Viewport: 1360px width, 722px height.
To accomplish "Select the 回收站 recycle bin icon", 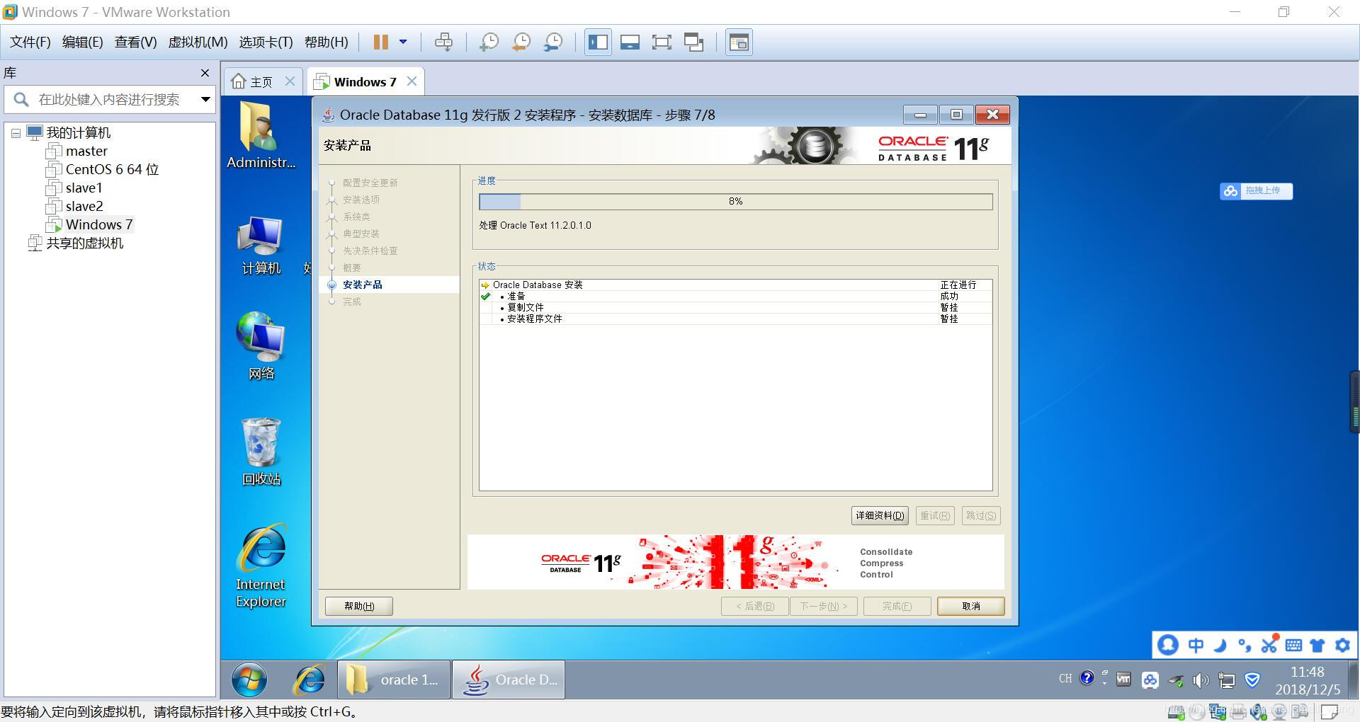I will point(261,452).
